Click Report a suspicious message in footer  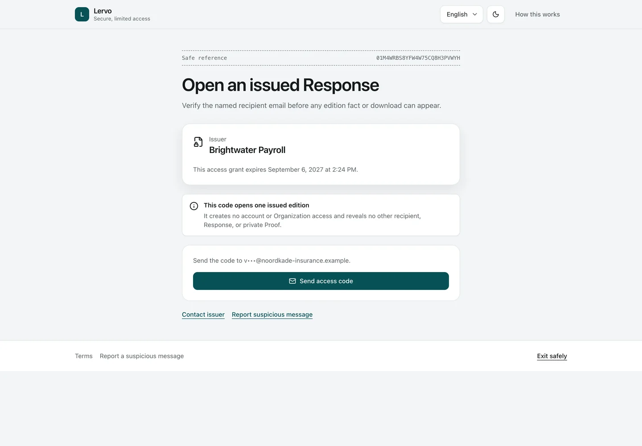(142, 356)
